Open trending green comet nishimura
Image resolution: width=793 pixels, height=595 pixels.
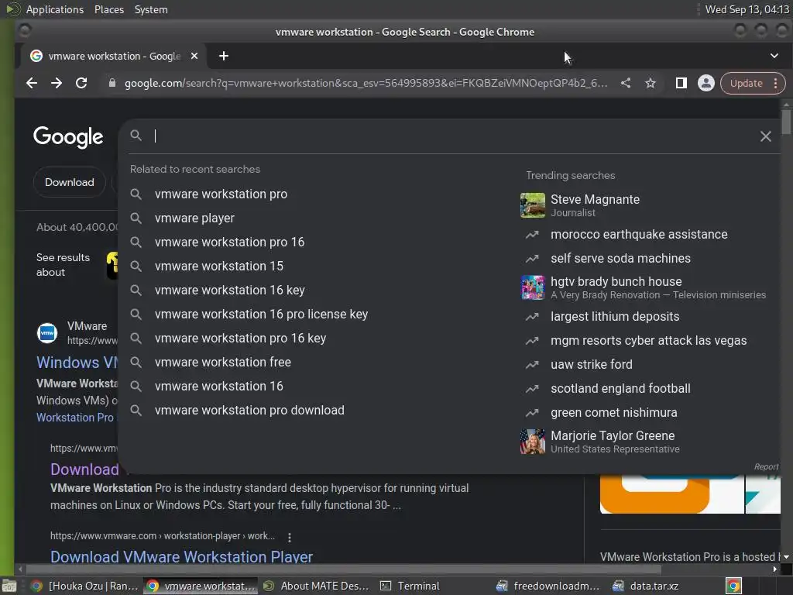click(613, 413)
